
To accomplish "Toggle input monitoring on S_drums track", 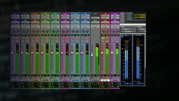I will (x=13, y=38).
